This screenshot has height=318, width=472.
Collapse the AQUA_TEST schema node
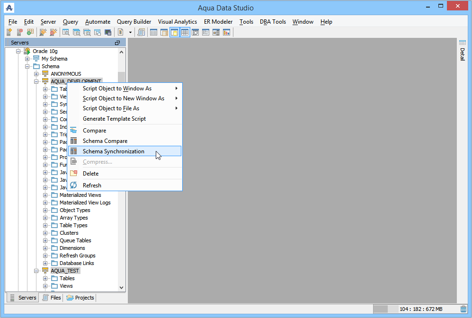pos(36,271)
